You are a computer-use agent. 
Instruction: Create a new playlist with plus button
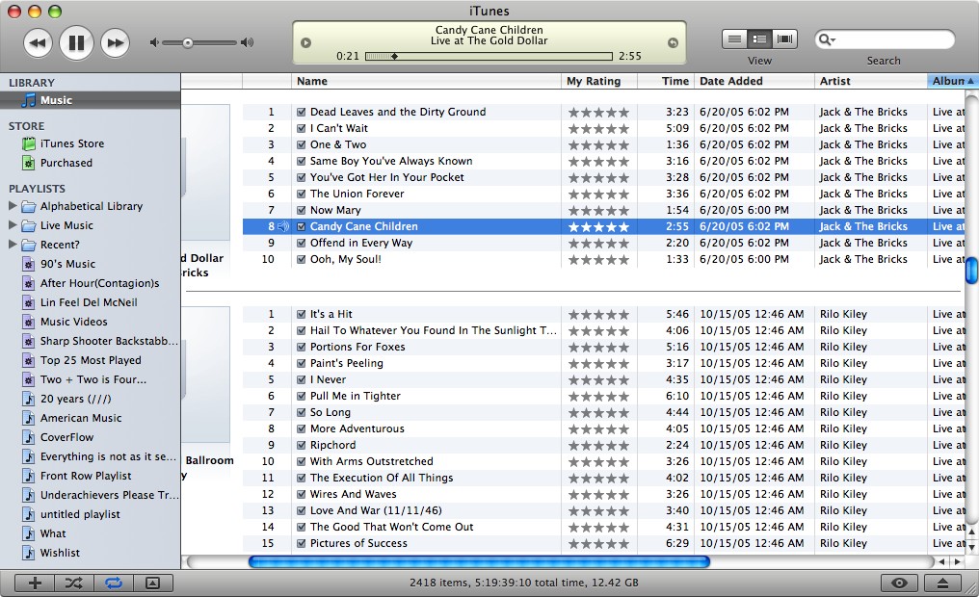(x=35, y=584)
